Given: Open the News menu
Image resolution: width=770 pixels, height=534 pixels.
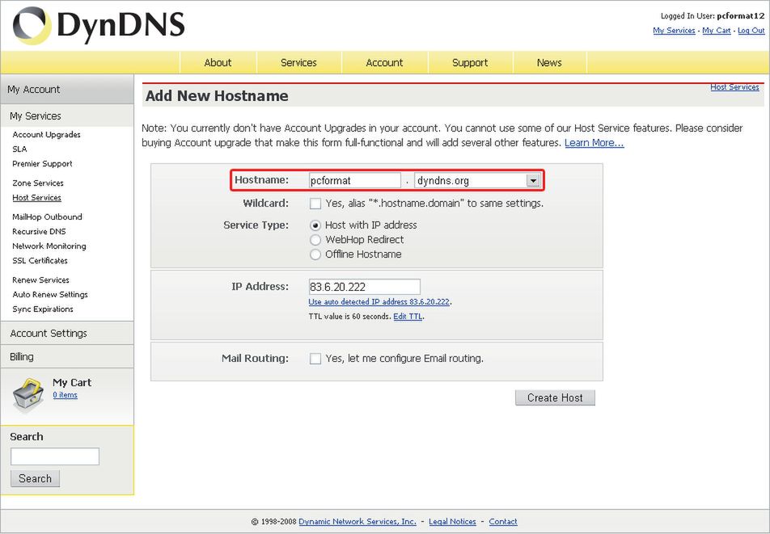Looking at the screenshot, I should 549,63.
